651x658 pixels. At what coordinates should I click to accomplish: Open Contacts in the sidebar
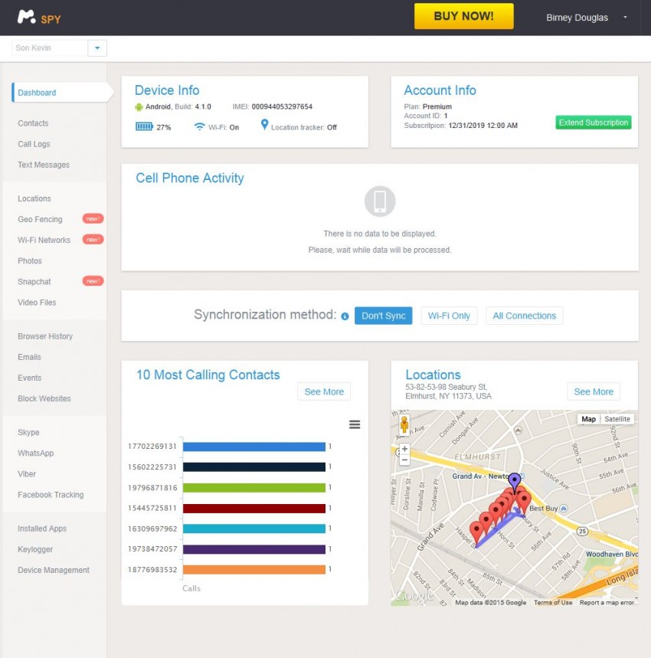click(33, 123)
